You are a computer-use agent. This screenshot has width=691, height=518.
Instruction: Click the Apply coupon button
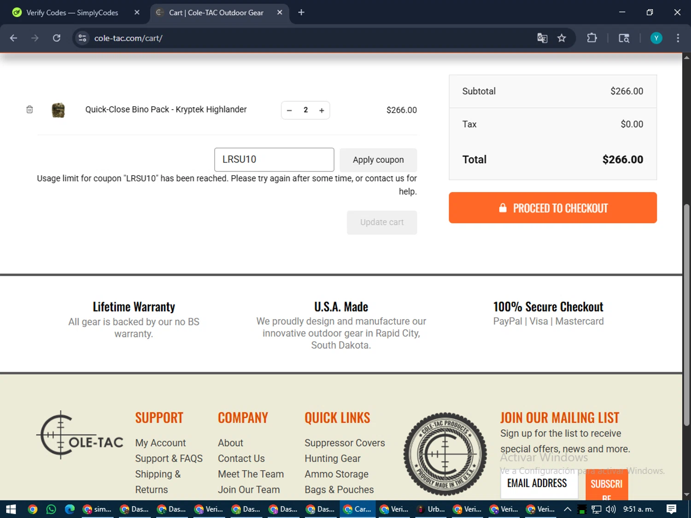point(378,160)
